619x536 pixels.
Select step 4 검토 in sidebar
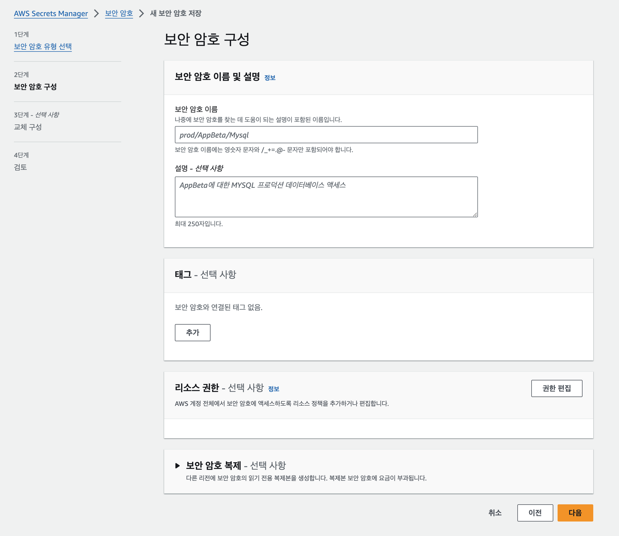coord(20,167)
